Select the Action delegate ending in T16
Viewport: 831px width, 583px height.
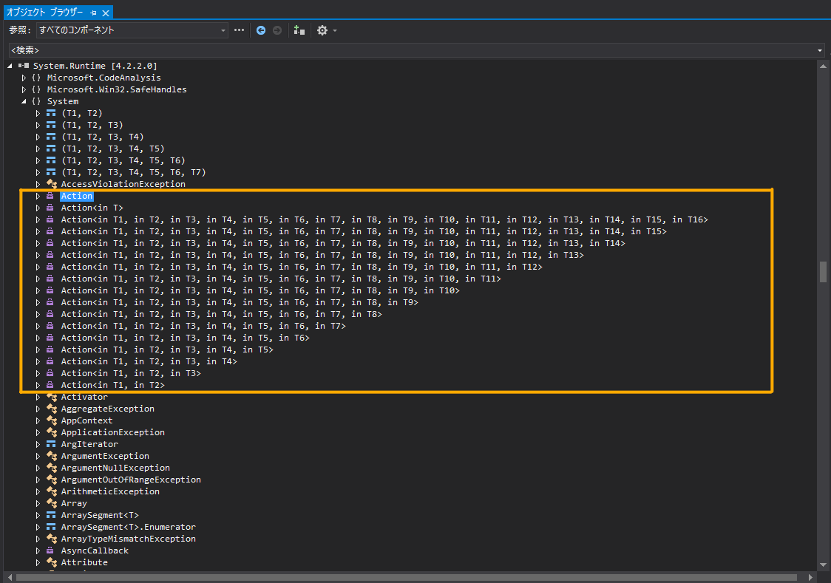[384, 219]
